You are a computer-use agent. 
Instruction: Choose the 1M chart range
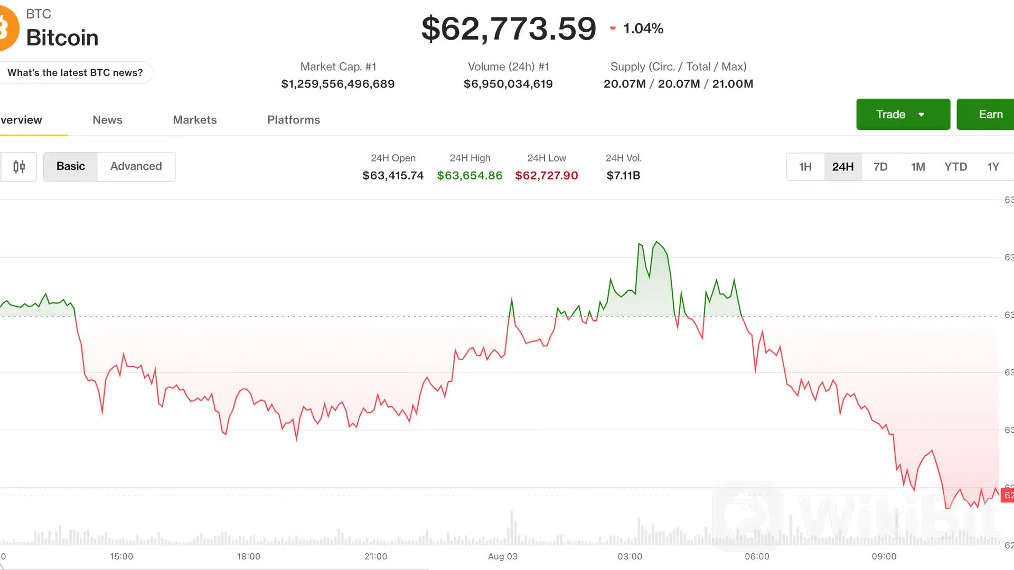pos(918,167)
